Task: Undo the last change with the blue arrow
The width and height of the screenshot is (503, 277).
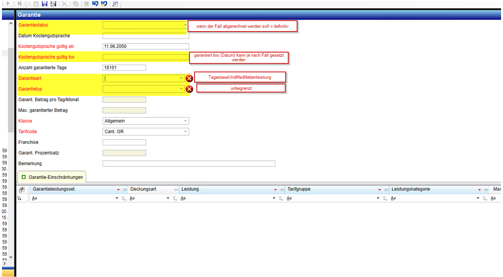Action: click(x=95, y=4)
